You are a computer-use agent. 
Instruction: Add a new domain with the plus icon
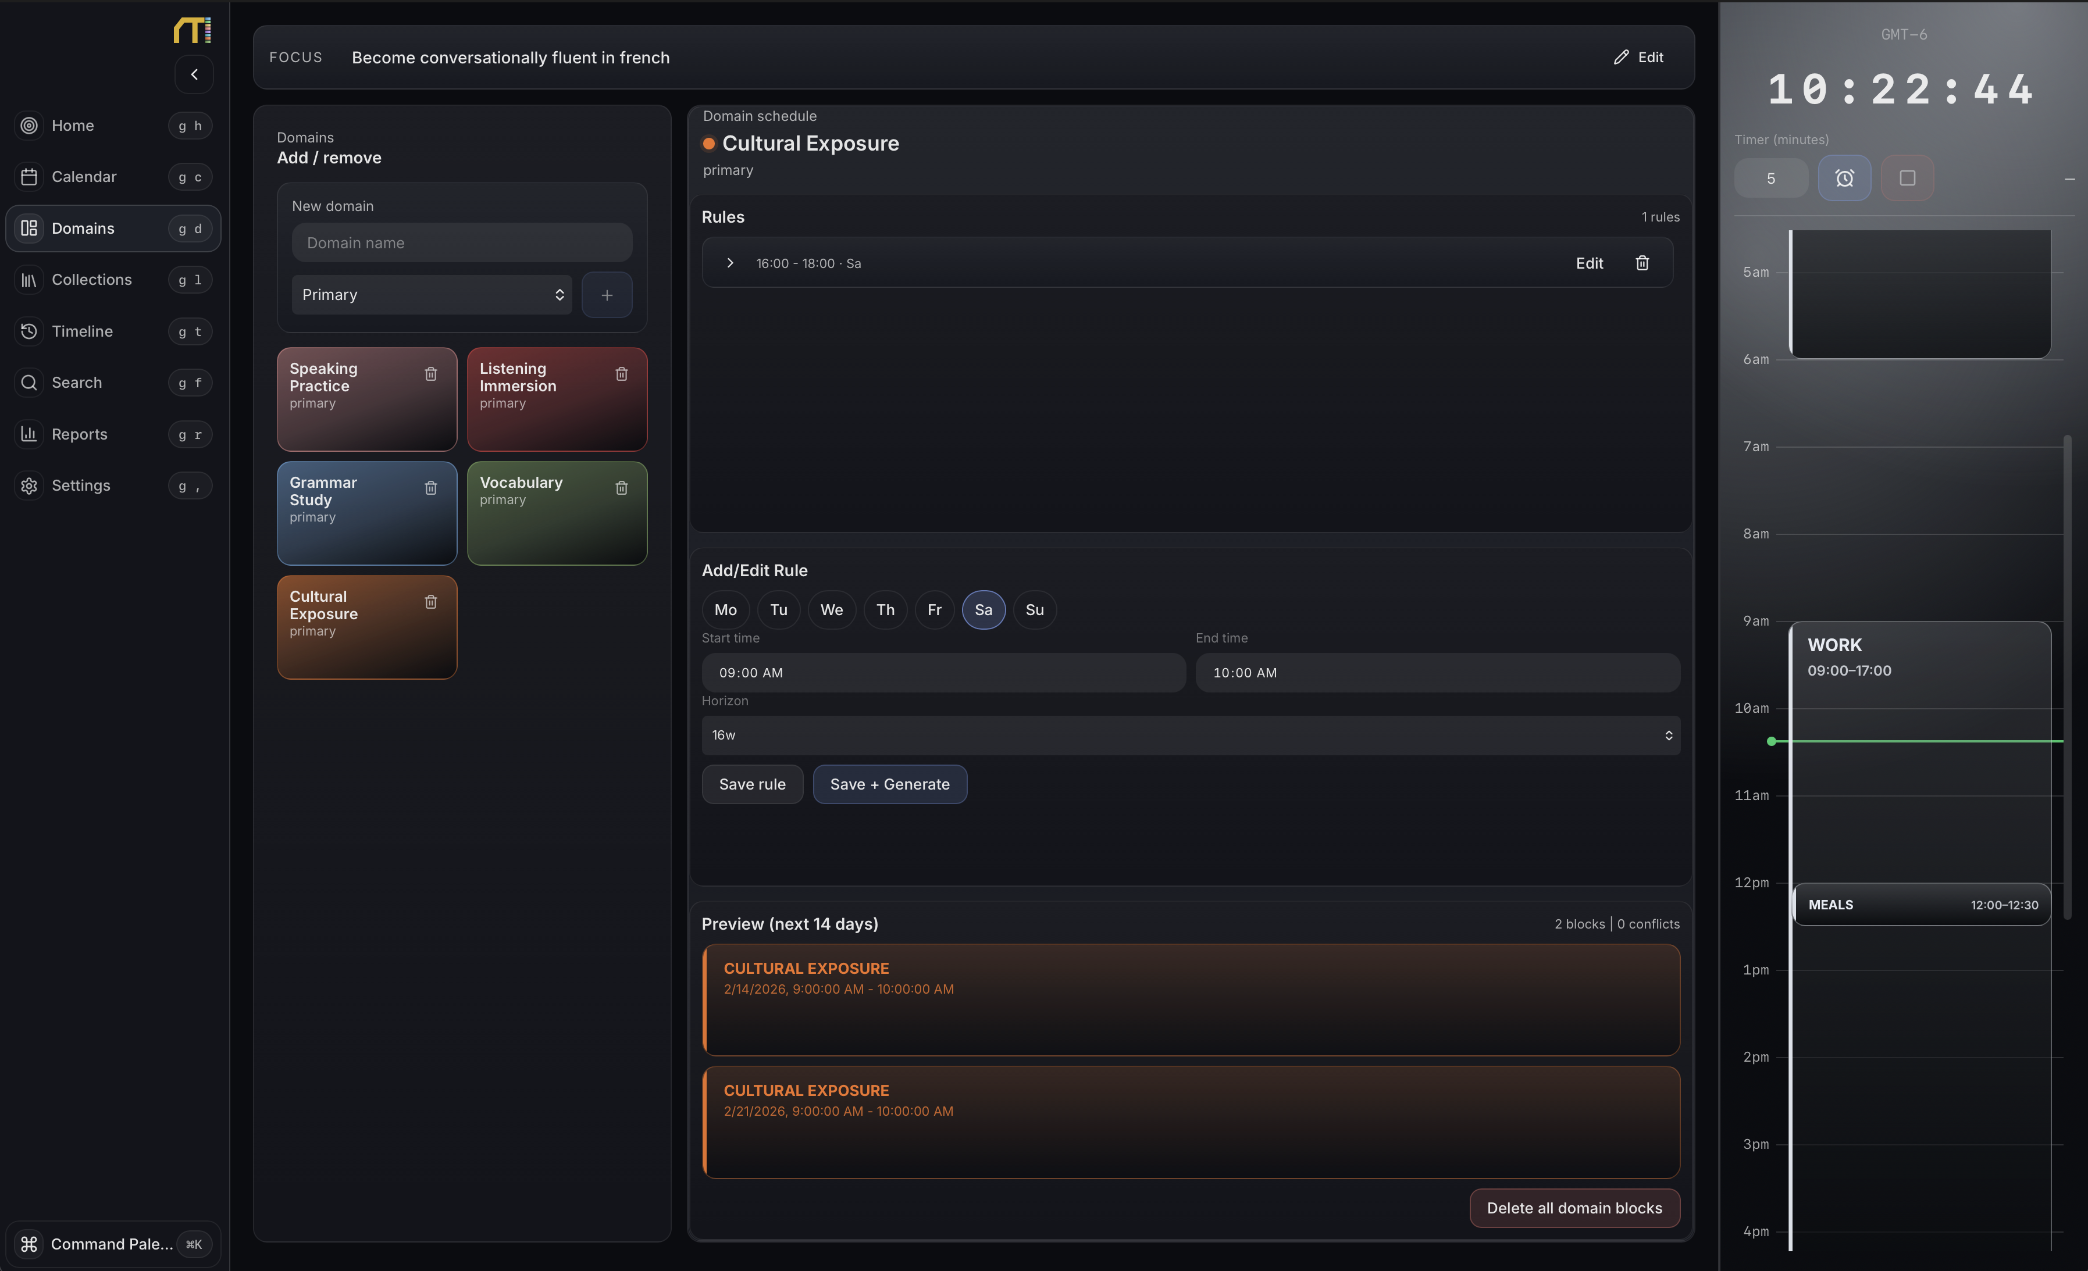tap(607, 295)
